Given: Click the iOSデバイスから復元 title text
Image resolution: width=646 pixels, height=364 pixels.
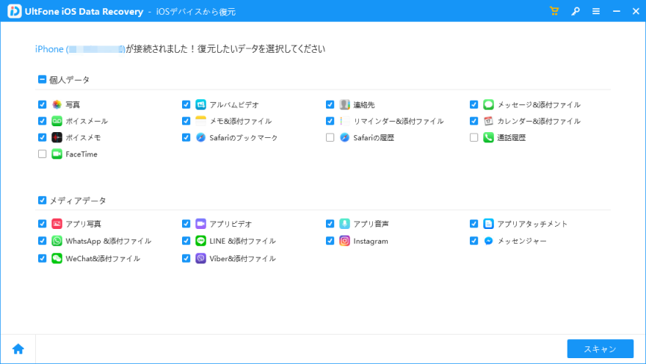Looking at the screenshot, I should pos(196,12).
